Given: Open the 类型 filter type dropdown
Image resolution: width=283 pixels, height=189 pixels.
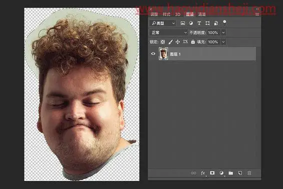Looking at the screenshot, I should [163, 23].
